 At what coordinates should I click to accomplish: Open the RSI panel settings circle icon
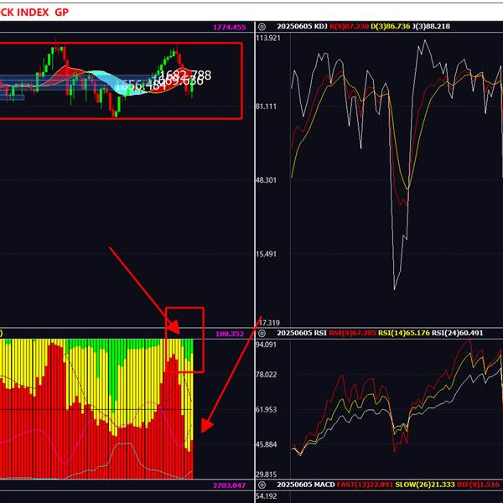(262, 333)
